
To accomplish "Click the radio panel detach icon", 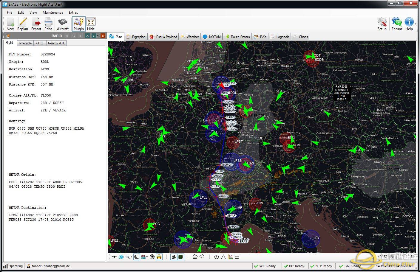I will click(8, 36).
